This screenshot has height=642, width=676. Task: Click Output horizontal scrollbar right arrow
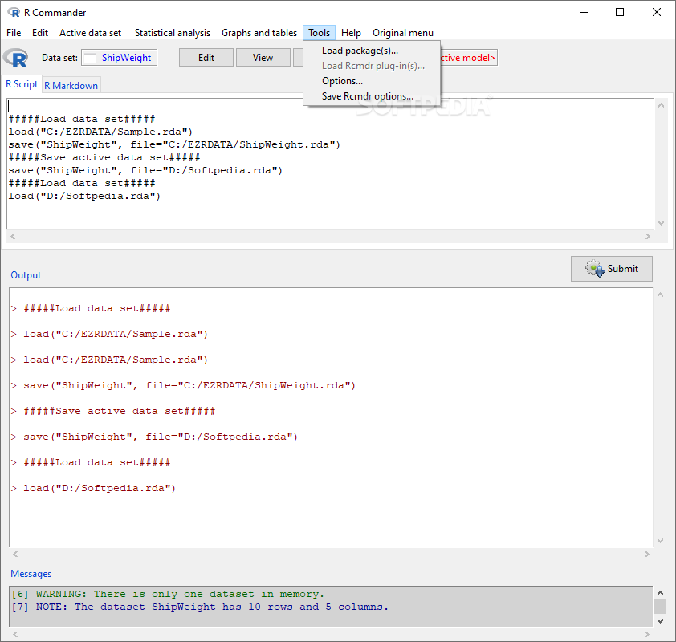646,554
